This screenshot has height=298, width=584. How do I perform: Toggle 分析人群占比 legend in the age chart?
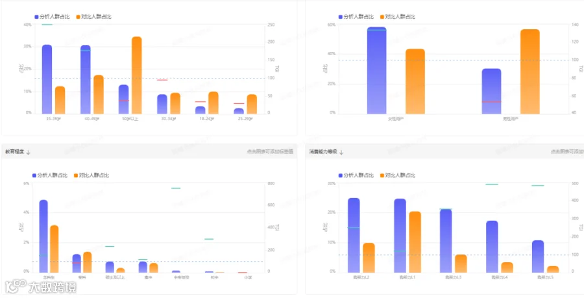point(52,17)
